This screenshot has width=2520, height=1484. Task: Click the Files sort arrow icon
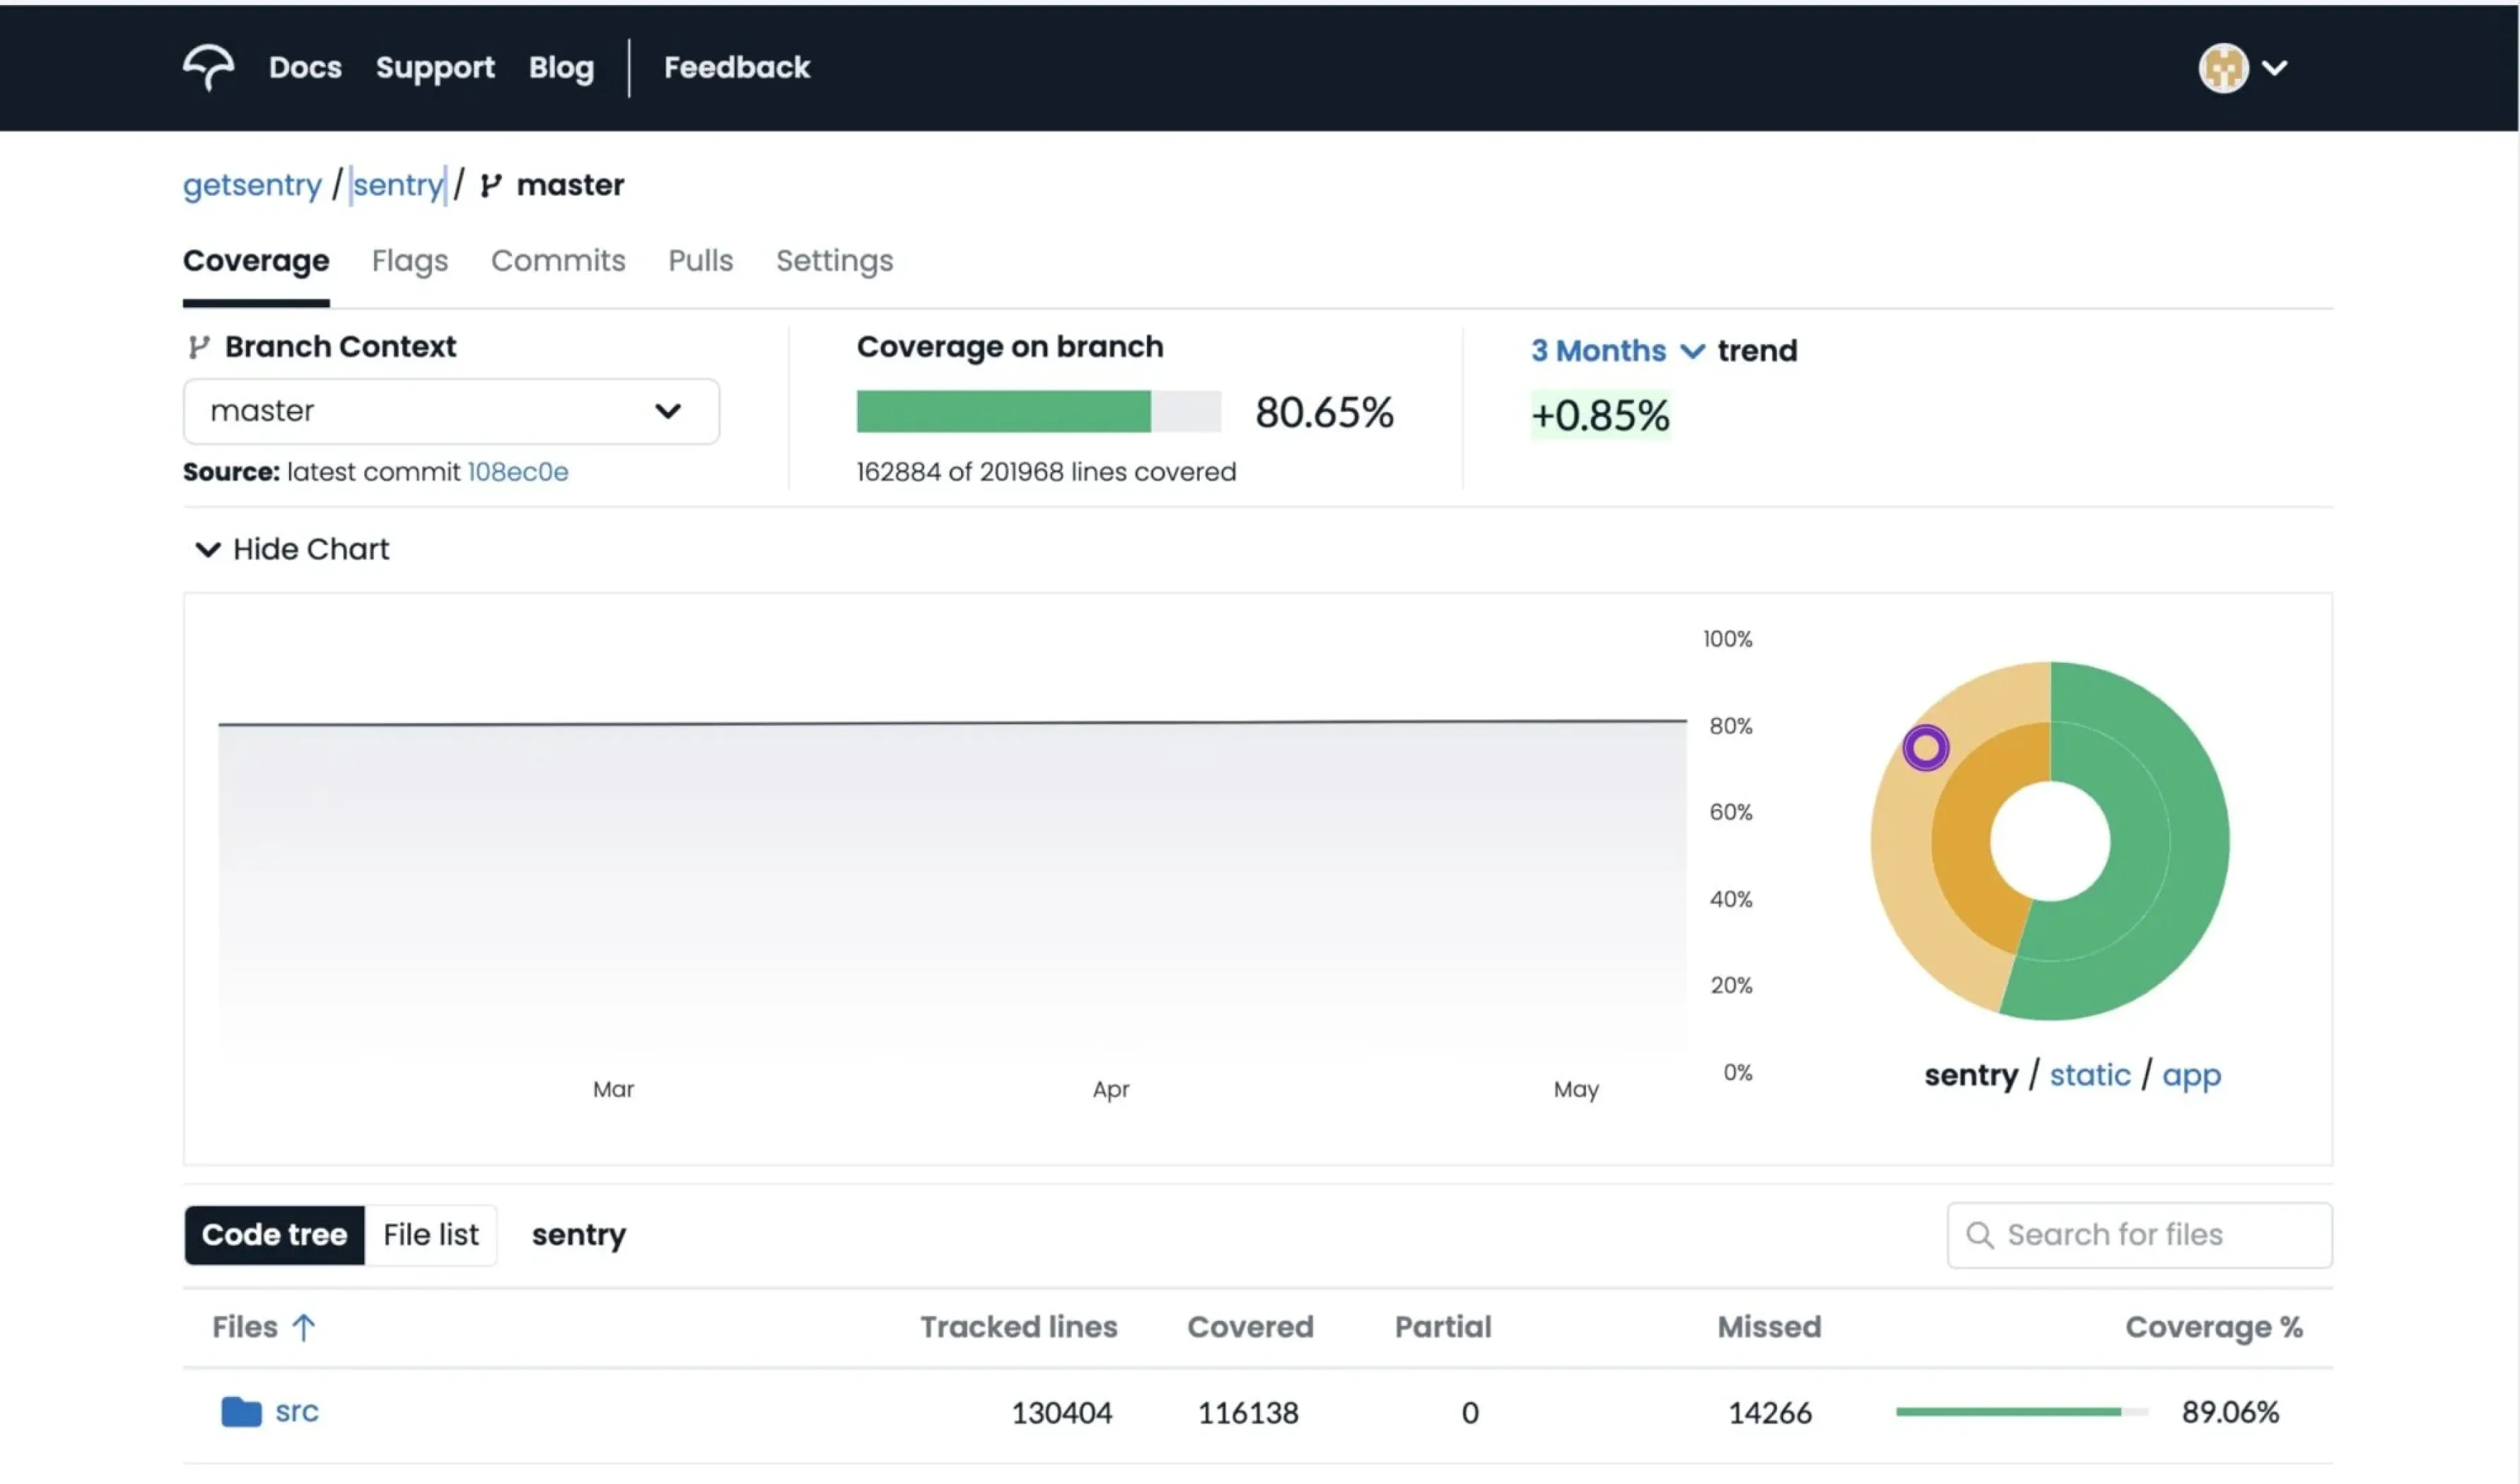(303, 1327)
